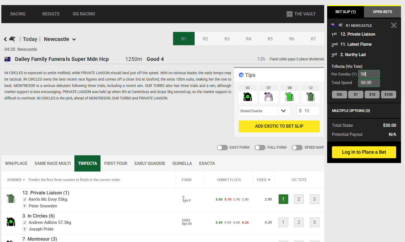This screenshot has width=405, height=242.
Task: Click Log In to Place a Bet
Action: point(364,152)
